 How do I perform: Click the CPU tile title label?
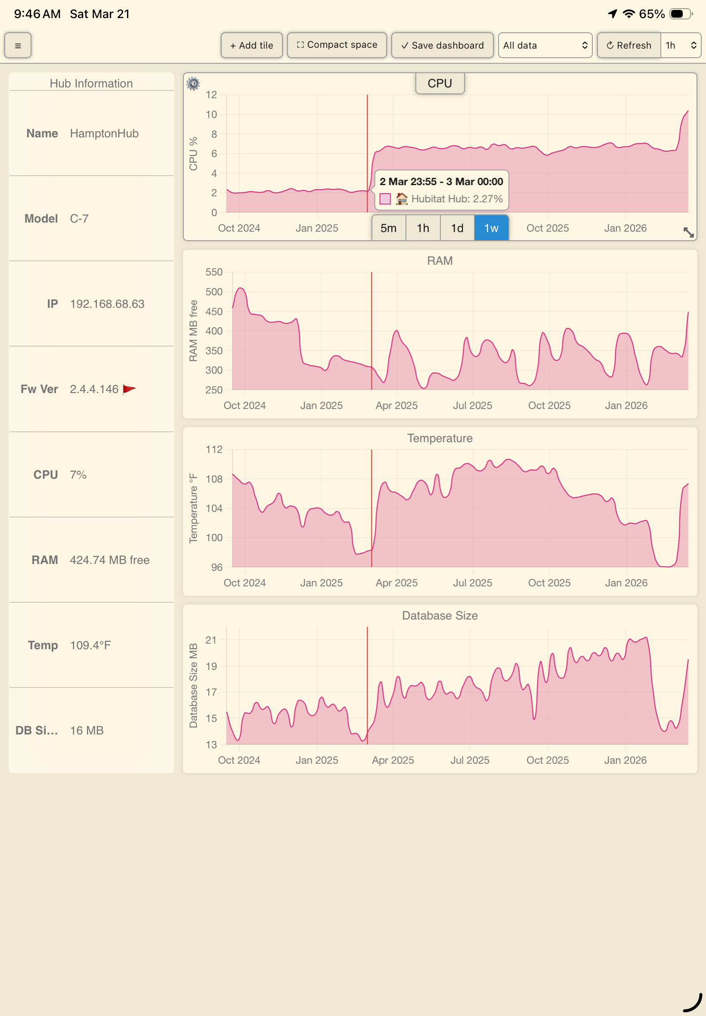[x=440, y=83]
